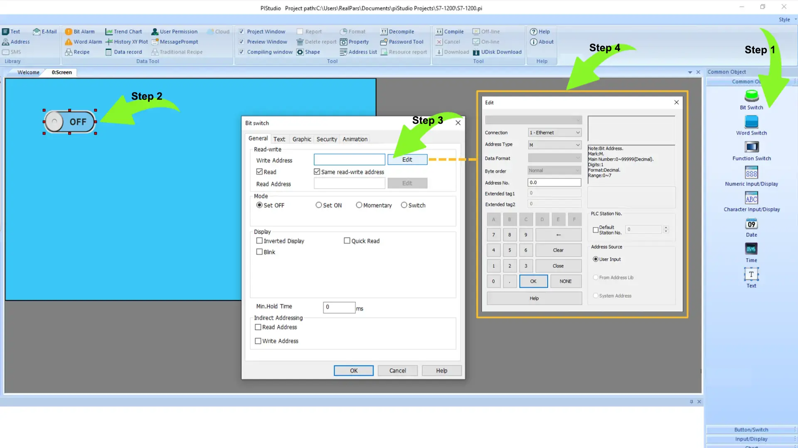Enable the Inverted Display checkbox
798x448 pixels.
[x=259, y=241]
